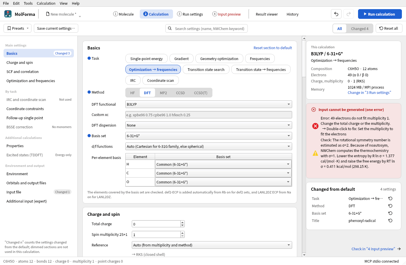Open the Reference dropdown

pos(212,245)
